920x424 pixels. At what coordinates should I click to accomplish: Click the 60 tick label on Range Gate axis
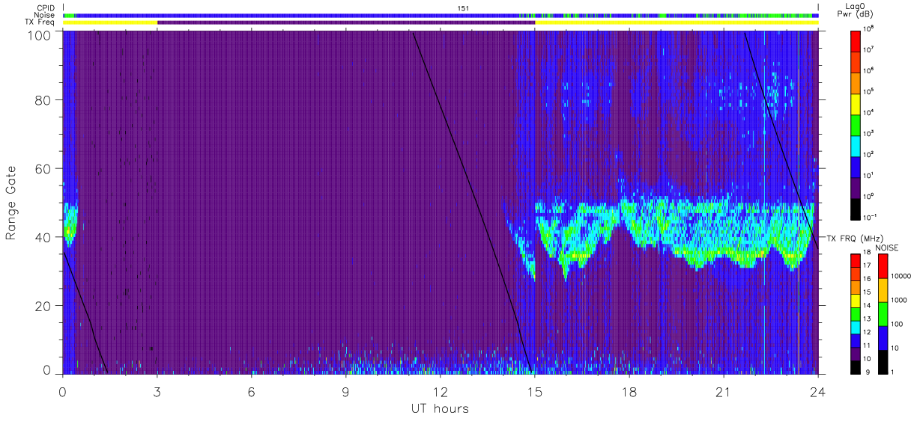coord(43,168)
